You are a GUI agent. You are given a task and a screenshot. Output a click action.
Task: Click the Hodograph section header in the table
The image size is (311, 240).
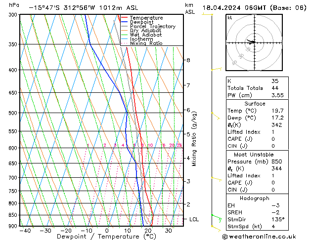point(255,198)
